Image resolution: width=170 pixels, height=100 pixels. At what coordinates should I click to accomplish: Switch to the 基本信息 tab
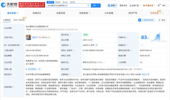(13, 13)
